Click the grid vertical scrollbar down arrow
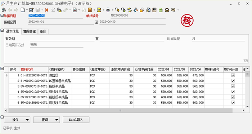Image resolution: width=252 pixels, height=134 pixels. pyautogui.click(x=248, y=106)
